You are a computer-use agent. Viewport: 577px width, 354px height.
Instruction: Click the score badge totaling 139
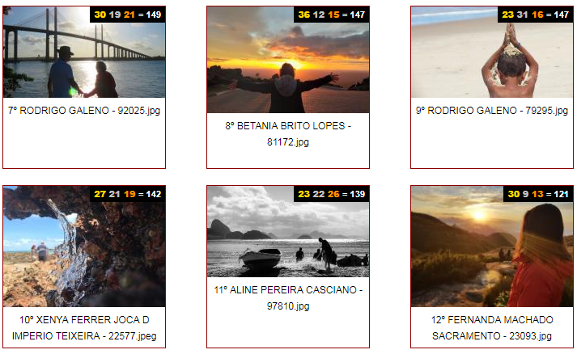331,194
